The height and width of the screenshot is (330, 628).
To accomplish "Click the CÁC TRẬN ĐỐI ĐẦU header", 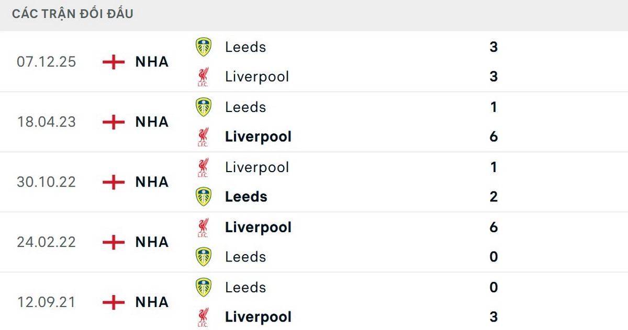I will click(x=72, y=14).
